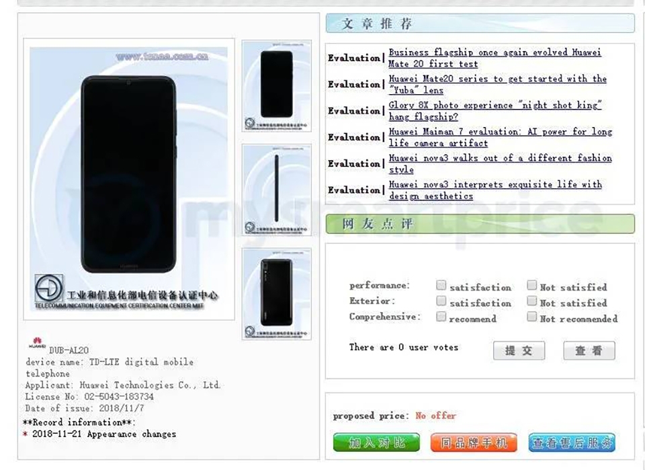The width and height of the screenshot is (645, 470).
Task: Click the large main phone image
Action: 129,179
